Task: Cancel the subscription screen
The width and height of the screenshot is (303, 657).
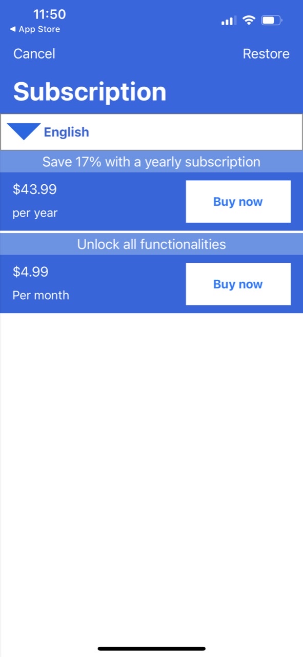Action: click(34, 54)
